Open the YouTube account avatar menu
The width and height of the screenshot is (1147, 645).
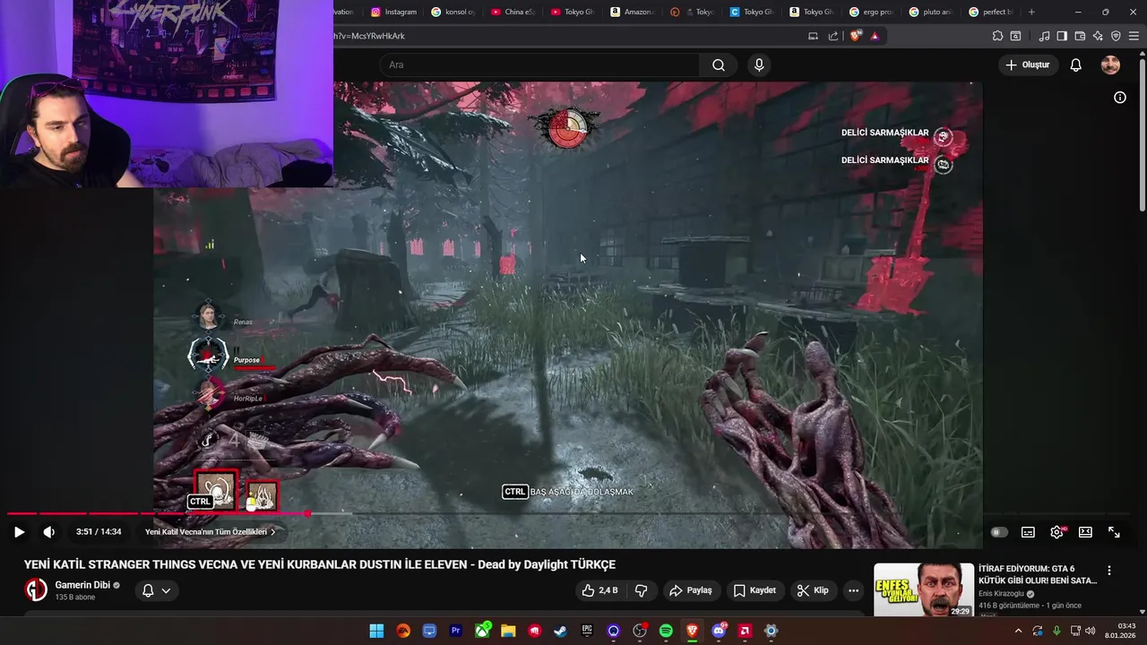[x=1110, y=64]
